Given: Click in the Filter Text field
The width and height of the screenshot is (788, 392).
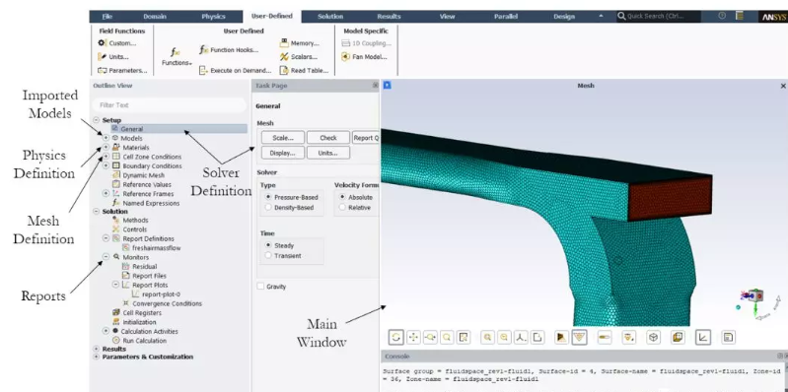Looking at the screenshot, I should [x=170, y=105].
